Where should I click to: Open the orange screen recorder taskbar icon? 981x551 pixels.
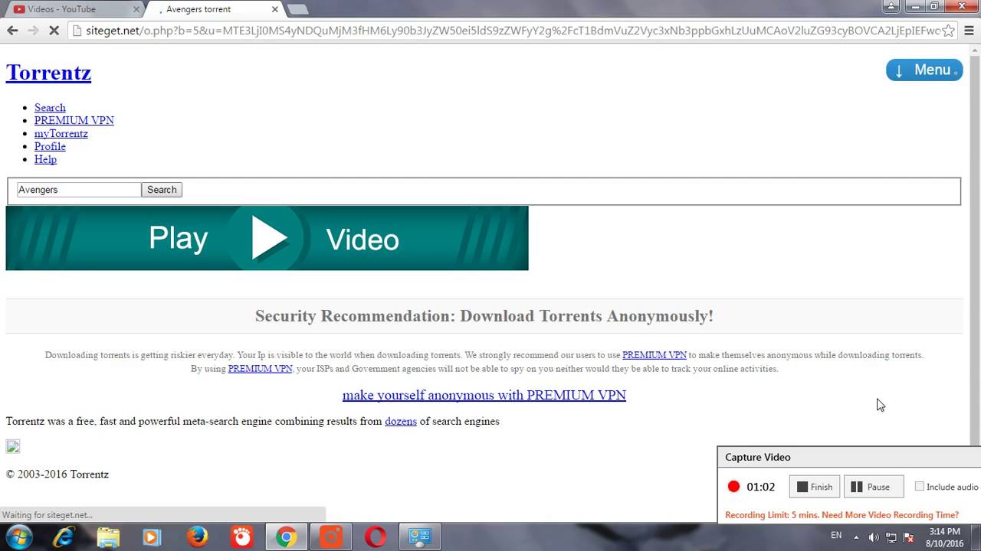331,537
